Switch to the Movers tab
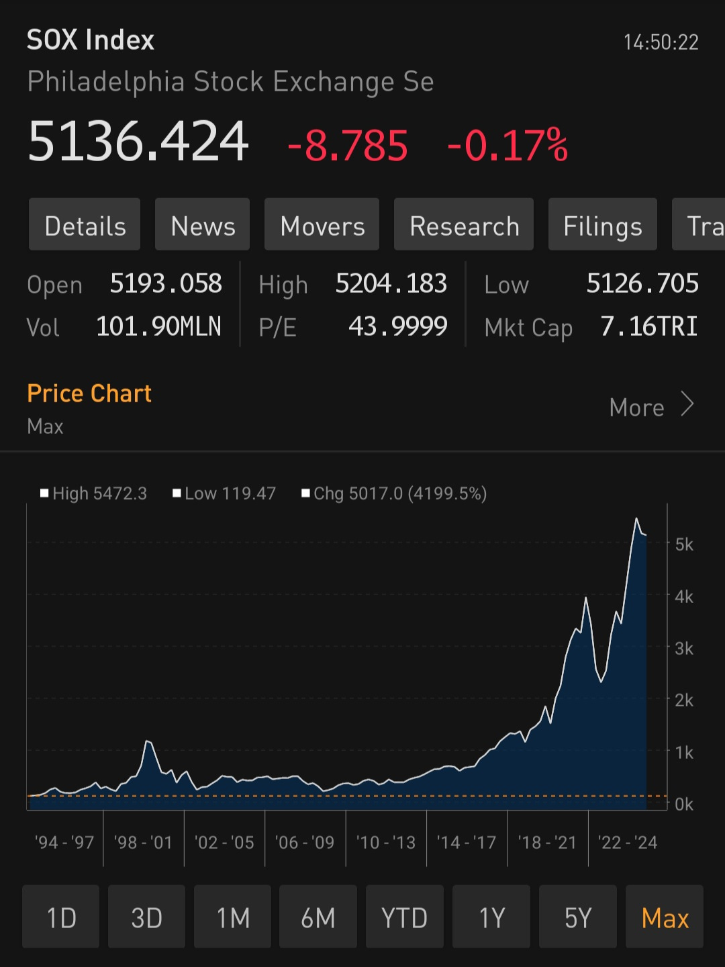 (x=322, y=224)
